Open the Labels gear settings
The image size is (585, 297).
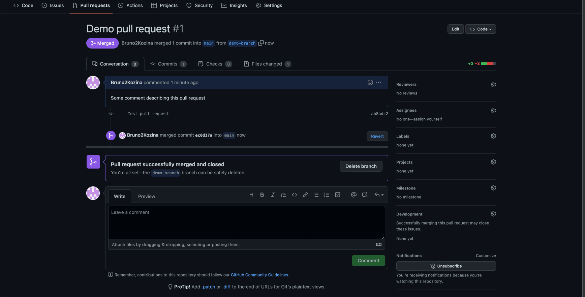tap(493, 136)
